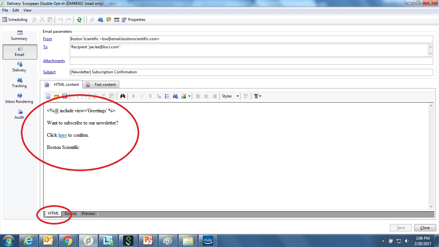Image resolution: width=439 pixels, height=247 pixels.
Task: Switch to the Preview view tab
Action: pos(88,214)
